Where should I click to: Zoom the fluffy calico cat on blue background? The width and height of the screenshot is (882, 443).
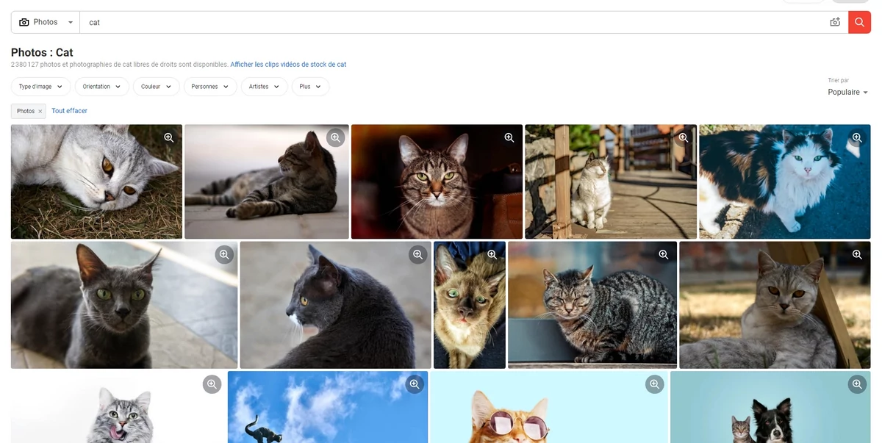point(856,137)
